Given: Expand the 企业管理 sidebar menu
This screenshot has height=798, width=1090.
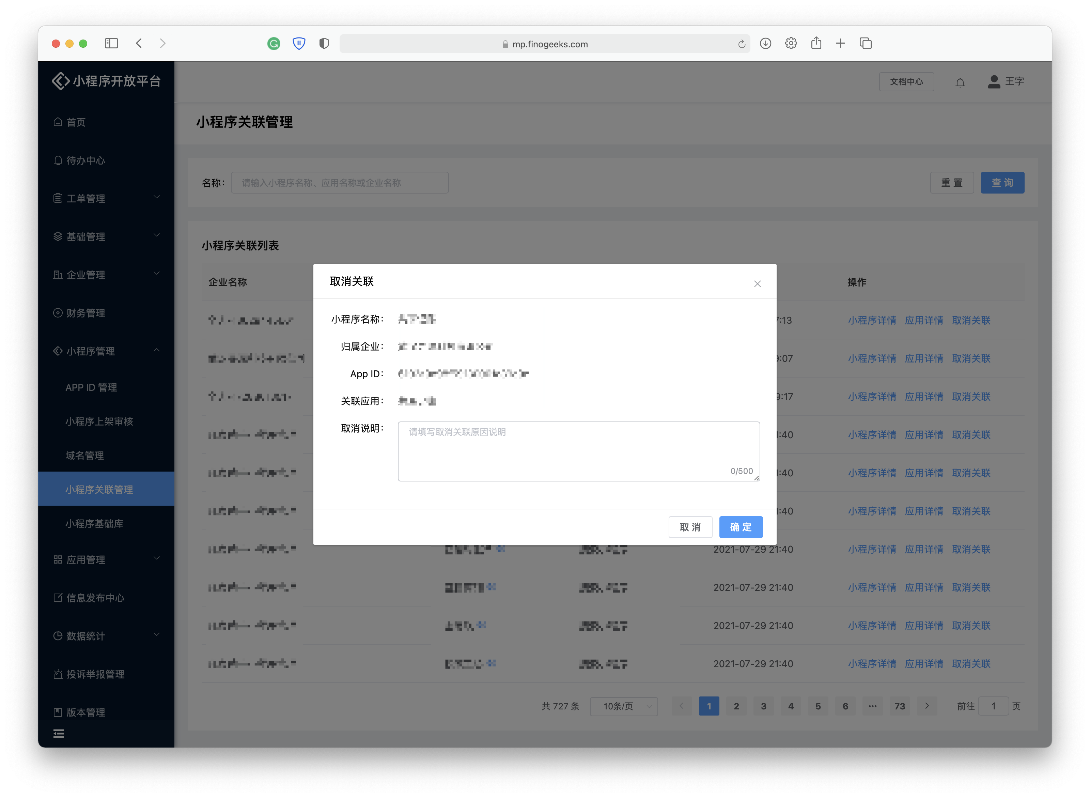Looking at the screenshot, I should tap(106, 275).
